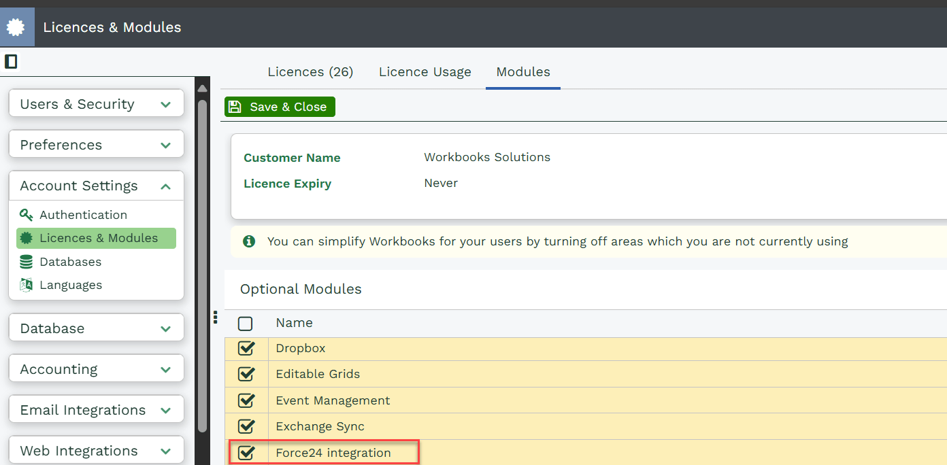Click the Authentication key icon
Image resolution: width=947 pixels, height=465 pixels.
coord(27,215)
